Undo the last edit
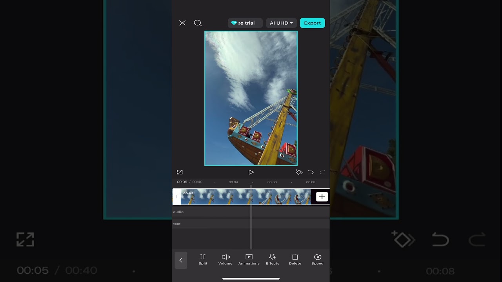 [311, 172]
